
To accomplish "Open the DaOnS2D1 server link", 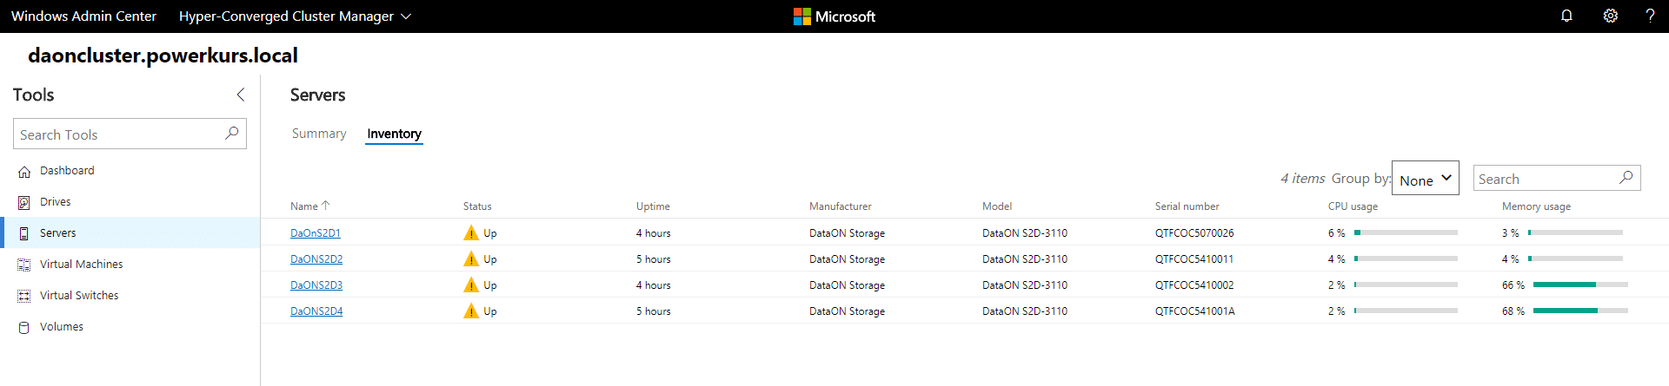I will (316, 233).
